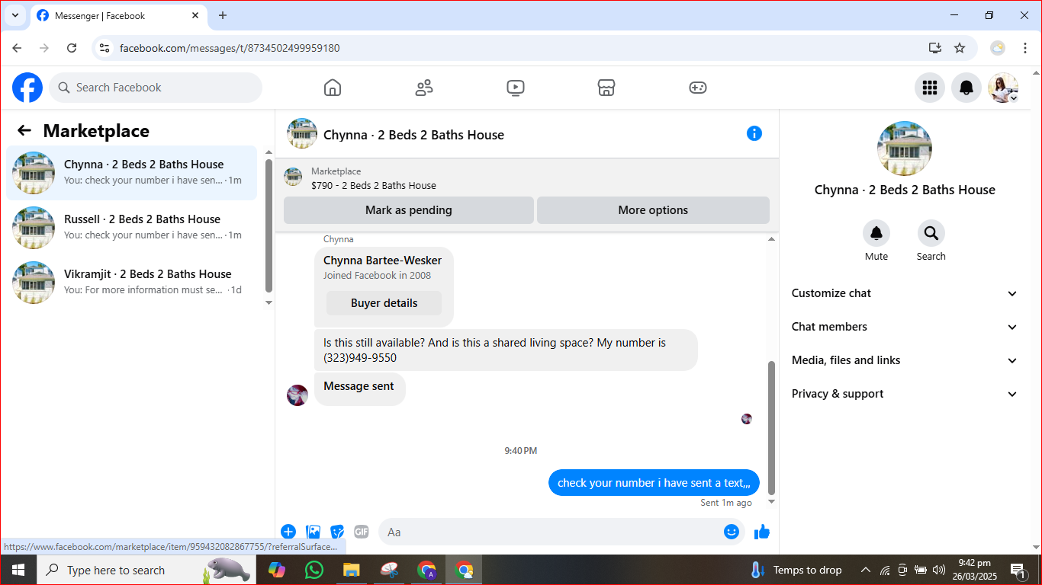This screenshot has width=1042, height=585.
Task: Click the back arrow beside Marketplace
Action: coord(24,131)
